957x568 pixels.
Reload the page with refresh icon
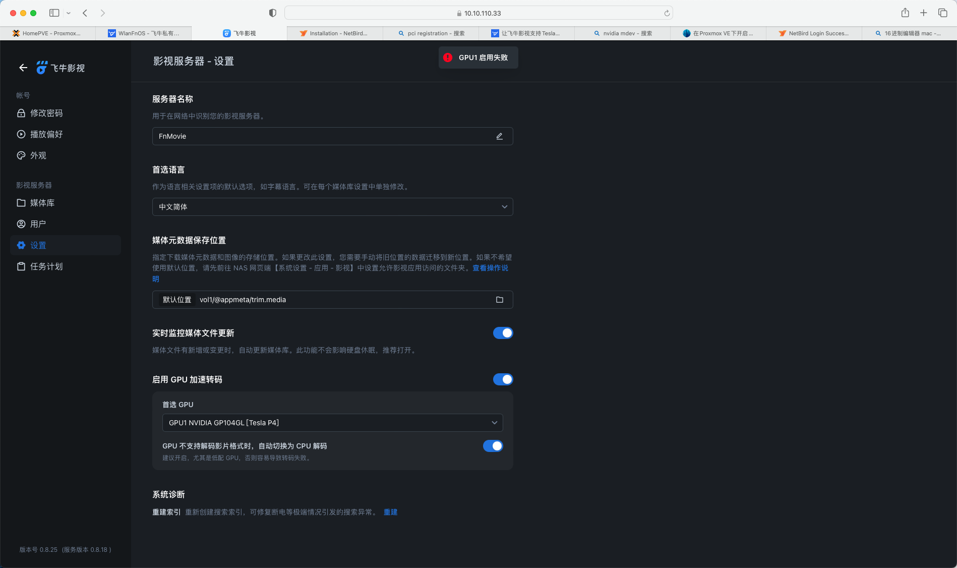pos(667,13)
